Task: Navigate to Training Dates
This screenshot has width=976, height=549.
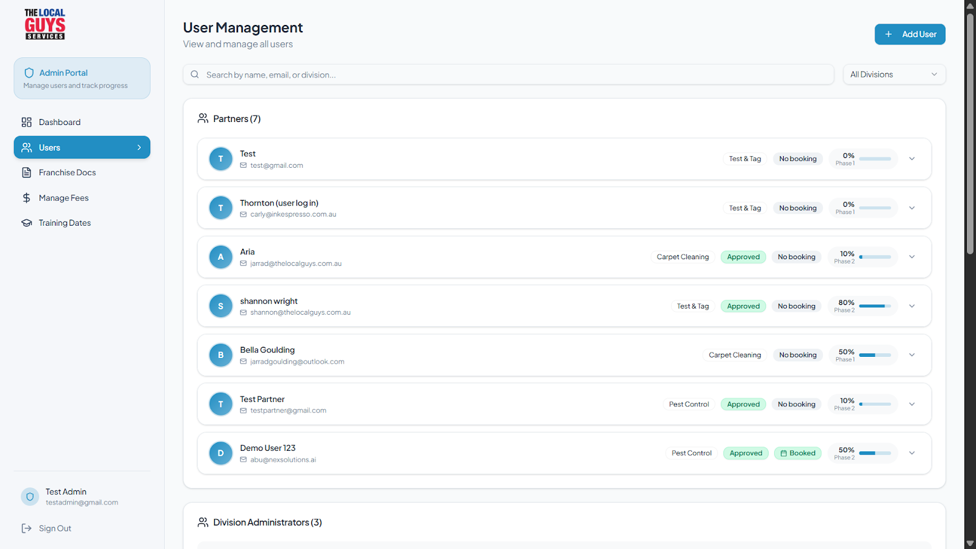Action: point(82,223)
